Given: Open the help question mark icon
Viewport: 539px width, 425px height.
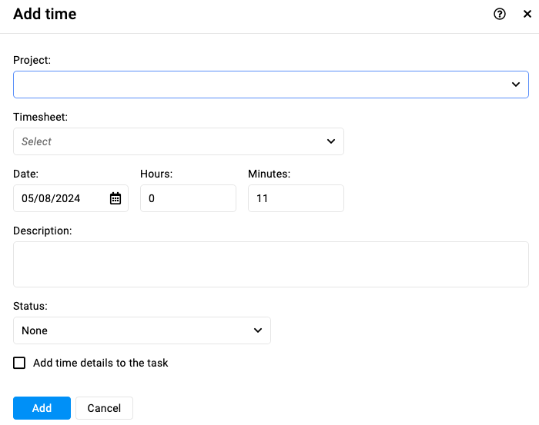Looking at the screenshot, I should click(500, 14).
